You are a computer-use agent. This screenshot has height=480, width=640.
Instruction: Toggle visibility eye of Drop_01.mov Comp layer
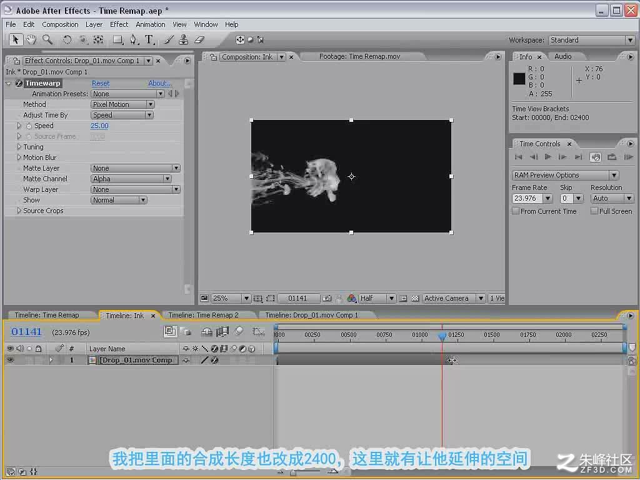click(x=10, y=360)
